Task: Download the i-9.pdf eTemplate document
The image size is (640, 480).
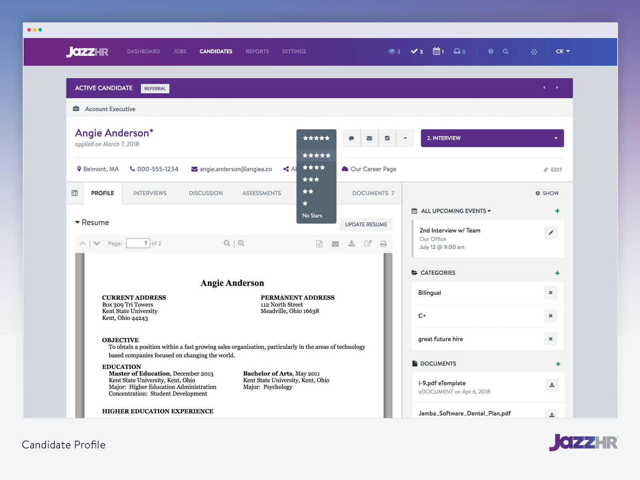Action: [x=552, y=385]
